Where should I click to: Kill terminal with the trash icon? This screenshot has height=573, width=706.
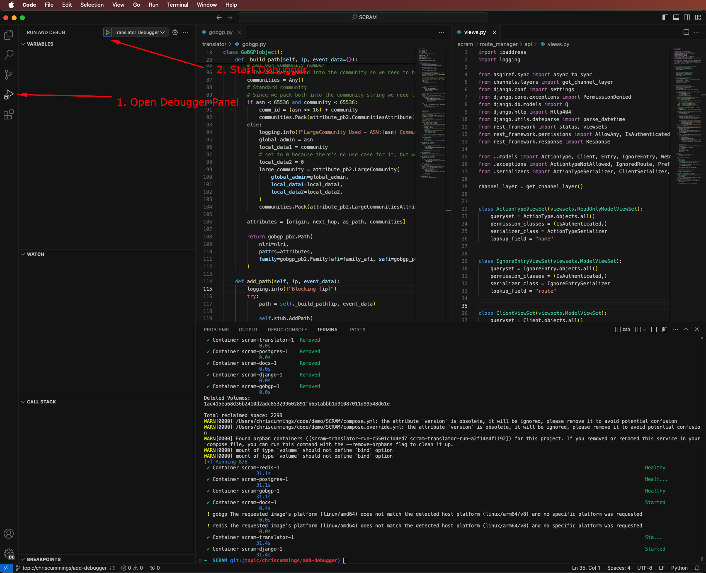[x=665, y=330]
